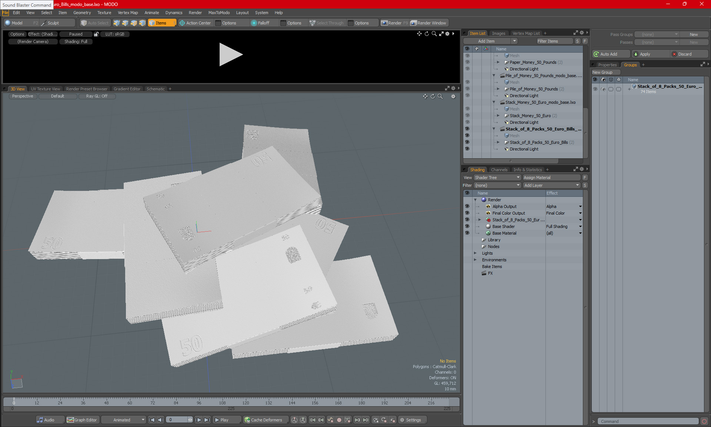
Task: Open Graph Editor
Action: (82, 420)
